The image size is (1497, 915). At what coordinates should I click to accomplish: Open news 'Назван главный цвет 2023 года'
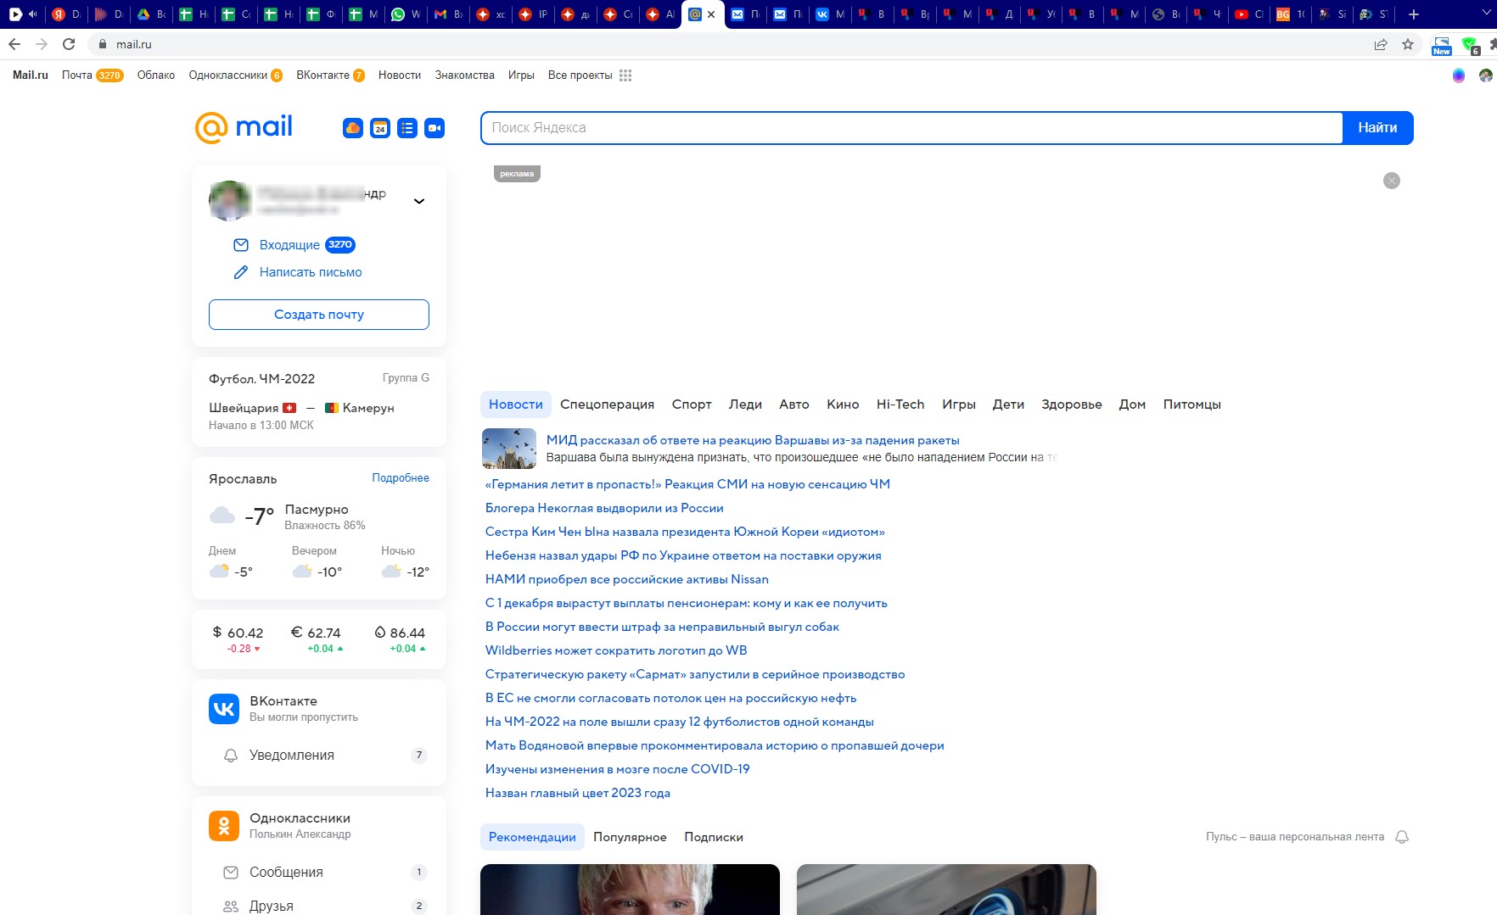click(x=578, y=793)
